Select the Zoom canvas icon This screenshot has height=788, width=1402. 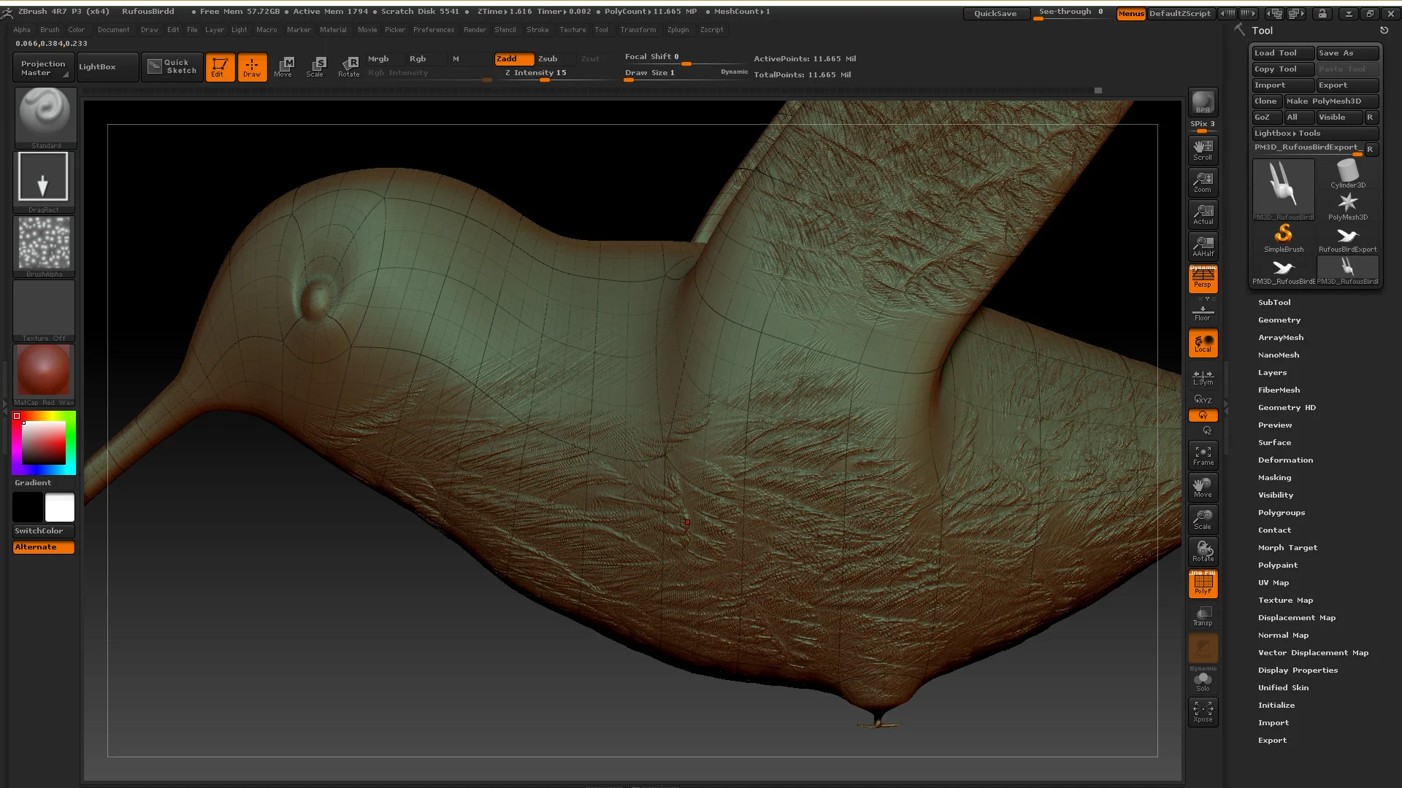pyautogui.click(x=1203, y=182)
